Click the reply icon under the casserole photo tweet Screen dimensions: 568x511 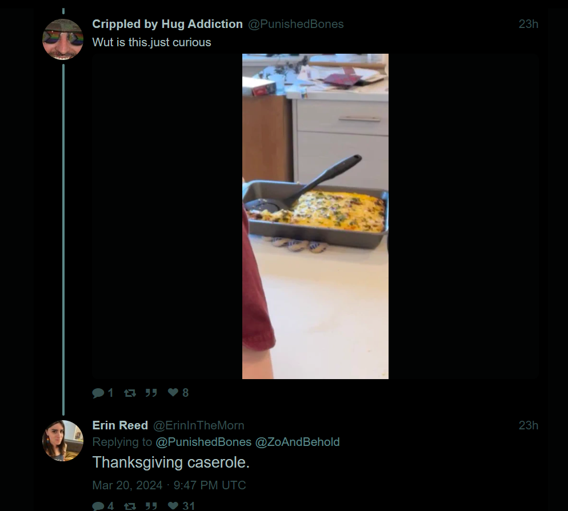tap(98, 393)
